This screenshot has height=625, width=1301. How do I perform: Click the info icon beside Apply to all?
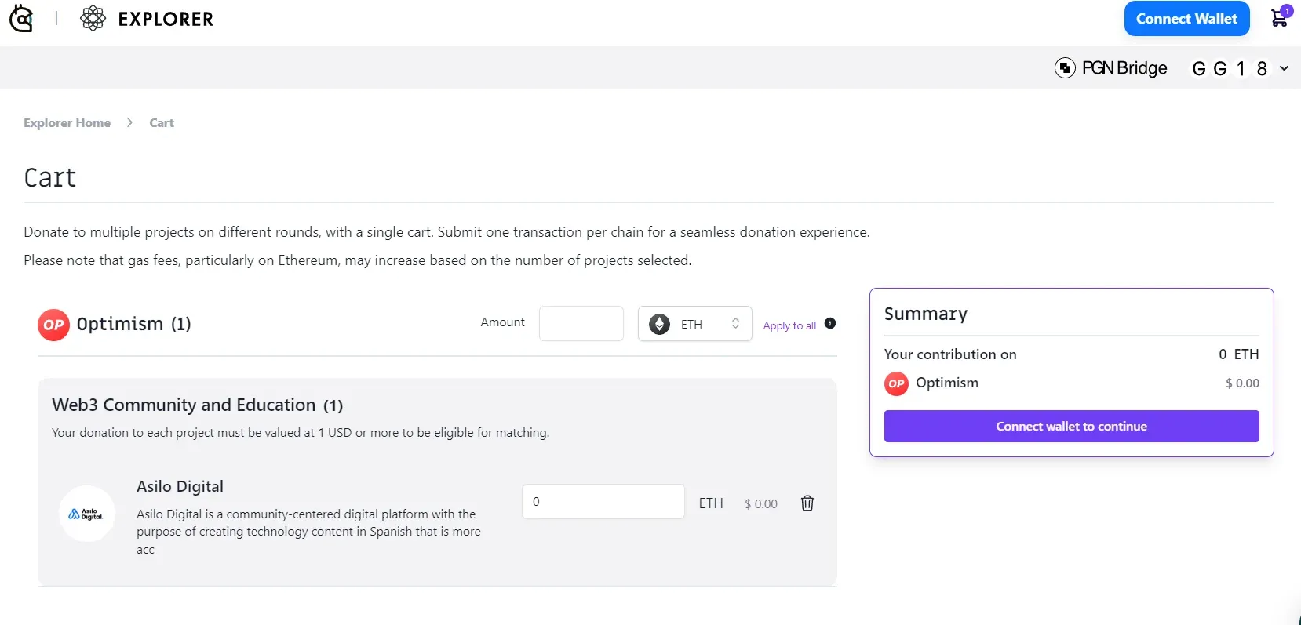click(x=830, y=323)
